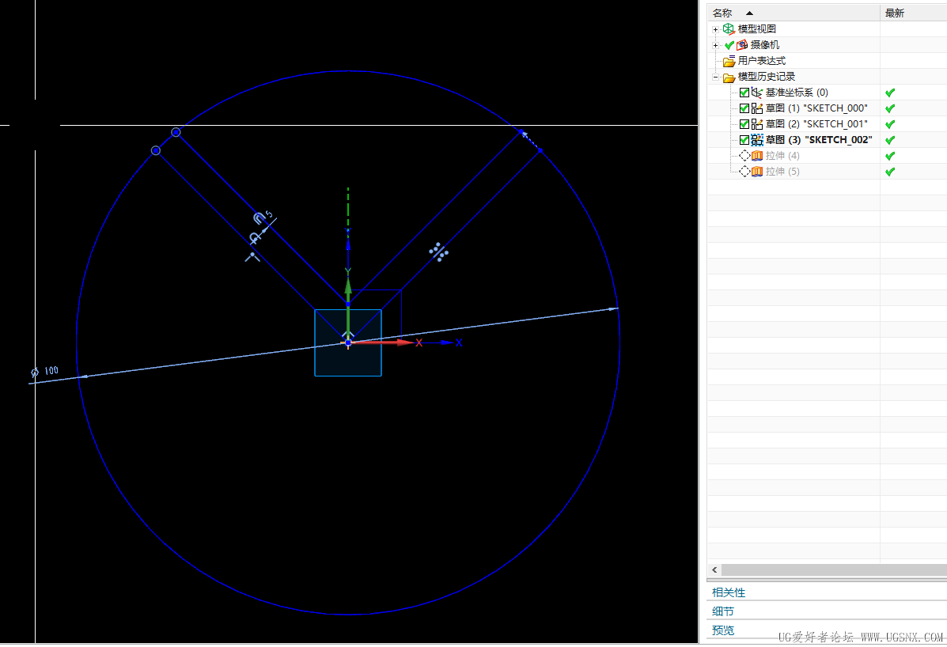947x647 pixels.
Task: Select the upper circled endpoint on the circle
Action: click(x=176, y=132)
